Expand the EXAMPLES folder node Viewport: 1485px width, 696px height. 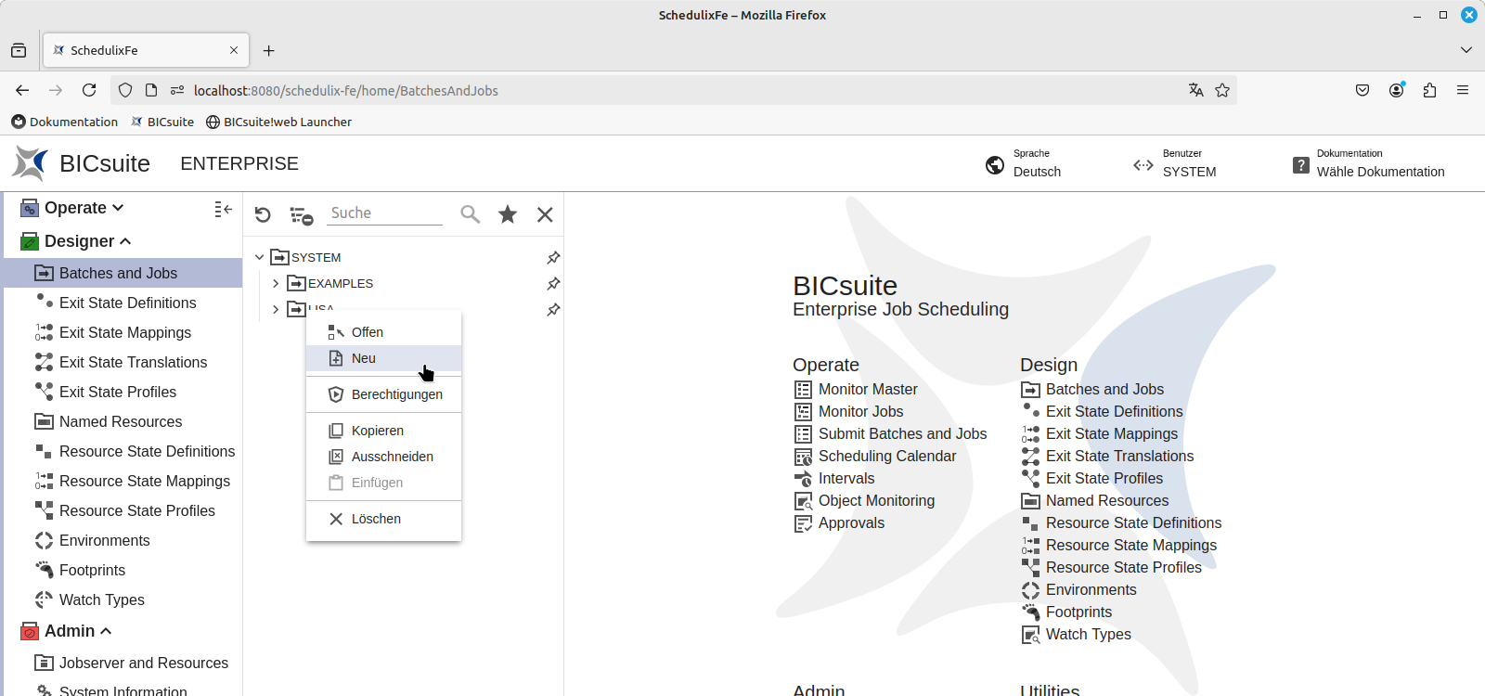[276, 283]
